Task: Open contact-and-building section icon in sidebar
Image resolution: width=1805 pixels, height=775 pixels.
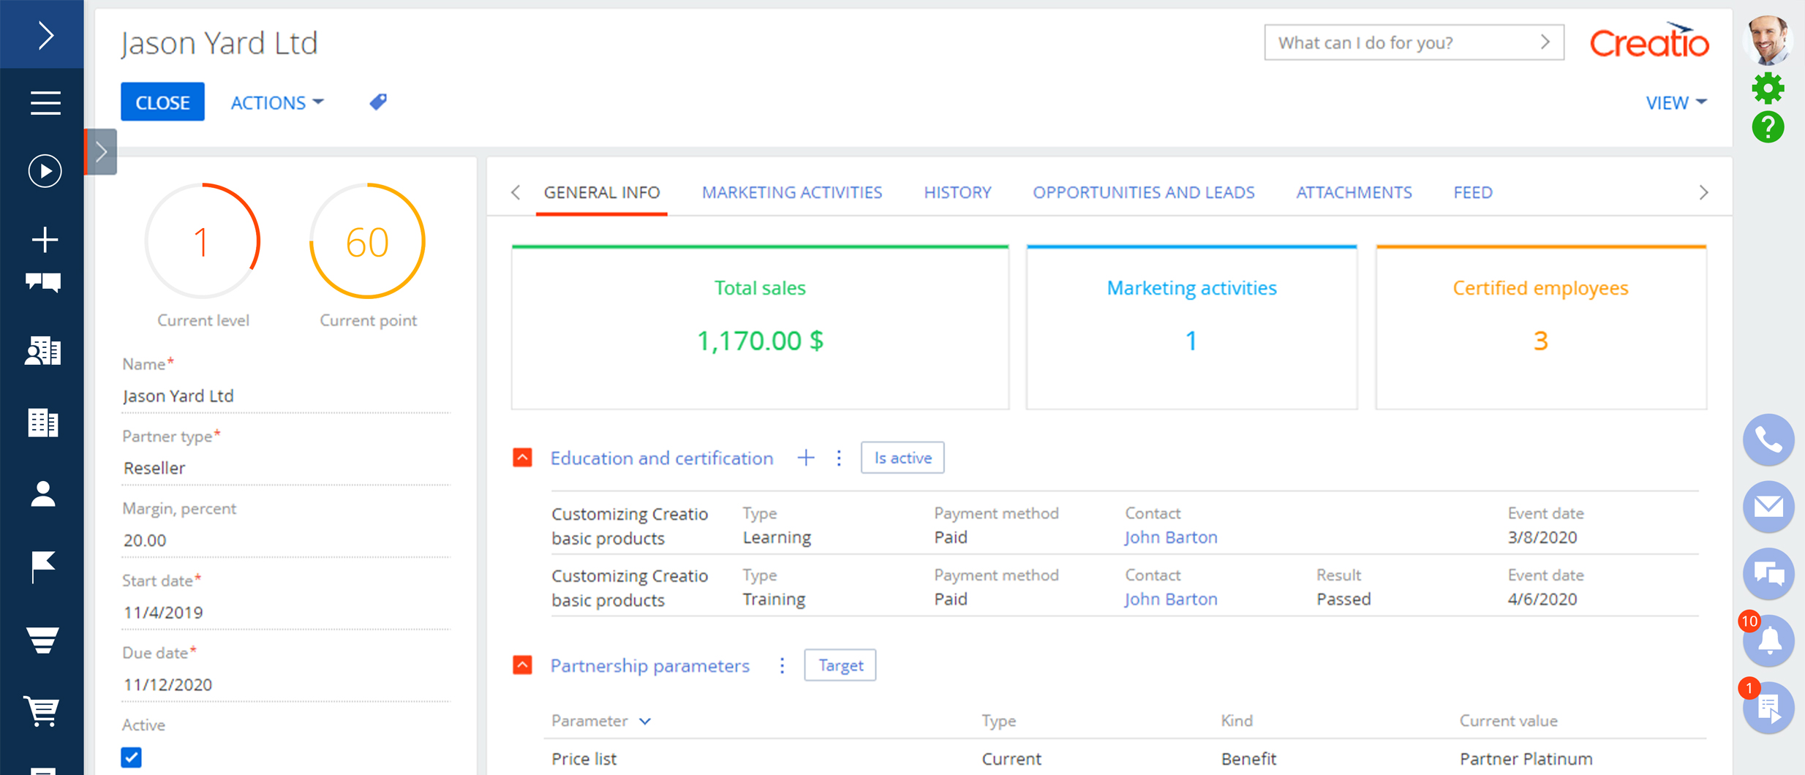Action: point(43,351)
